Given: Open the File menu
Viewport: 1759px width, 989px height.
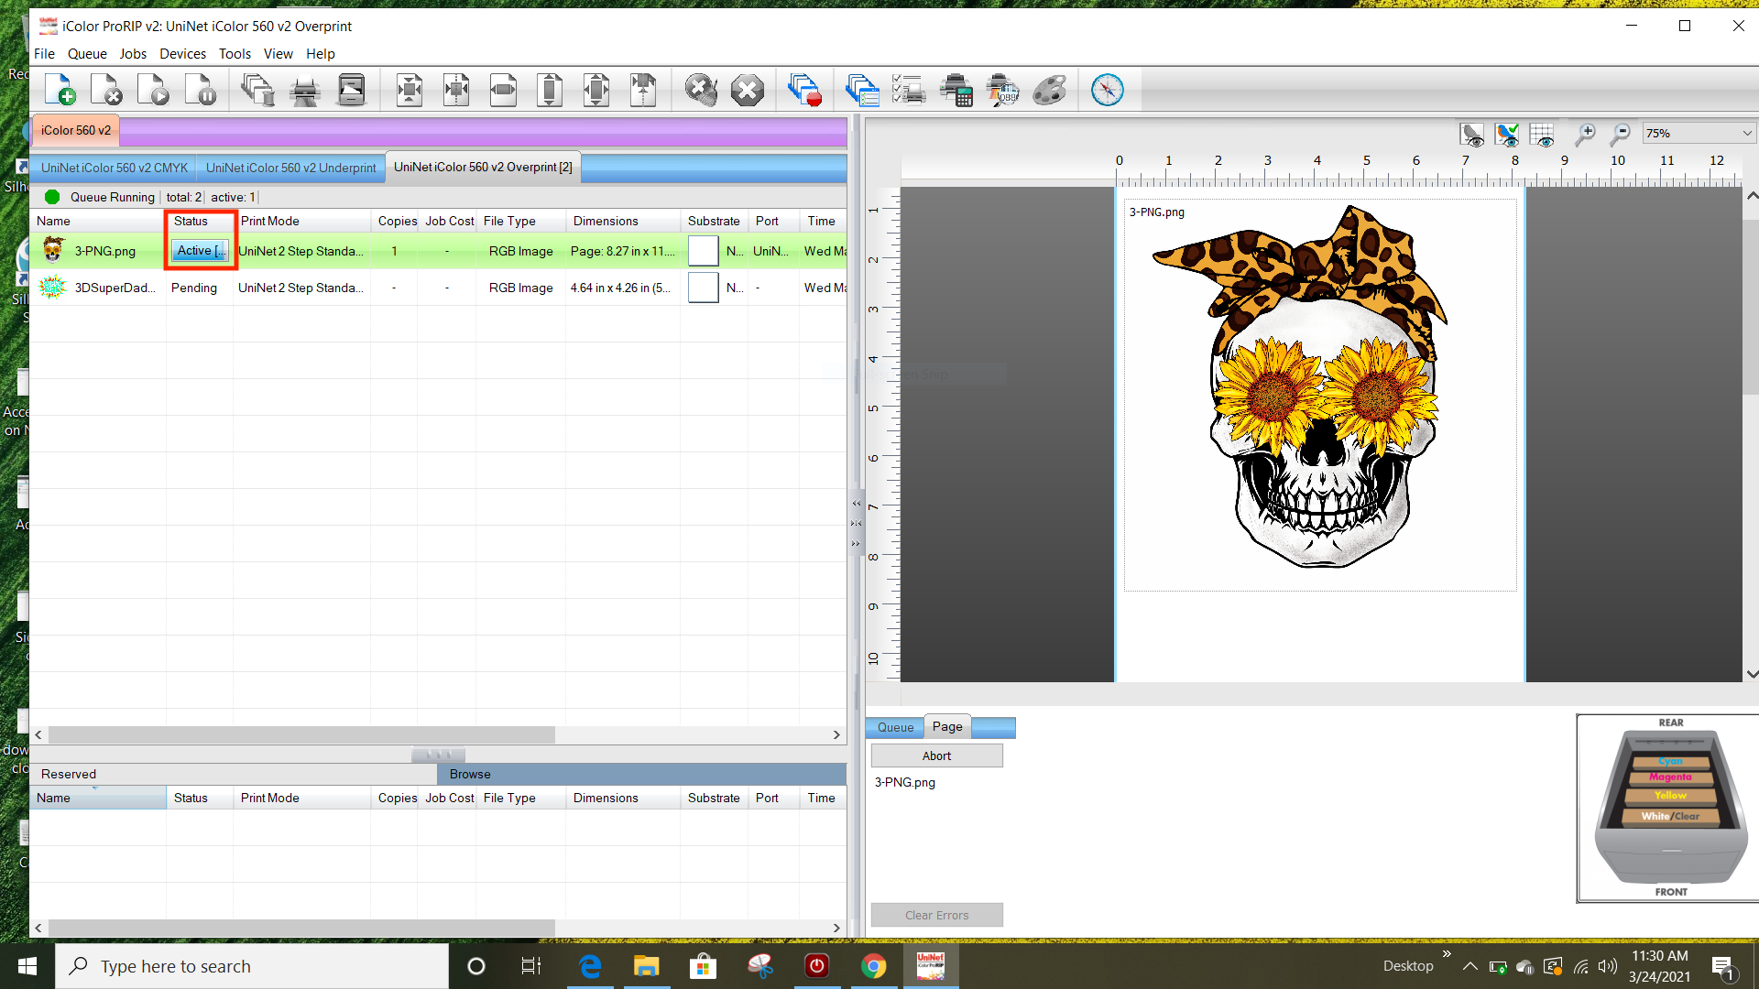Looking at the screenshot, I should pyautogui.click(x=44, y=54).
